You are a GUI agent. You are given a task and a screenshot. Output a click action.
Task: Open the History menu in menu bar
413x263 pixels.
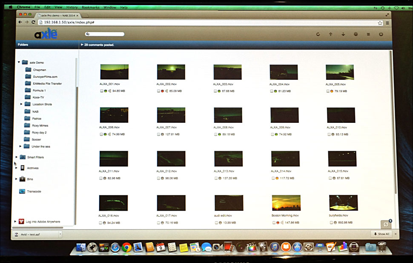[72, 7]
